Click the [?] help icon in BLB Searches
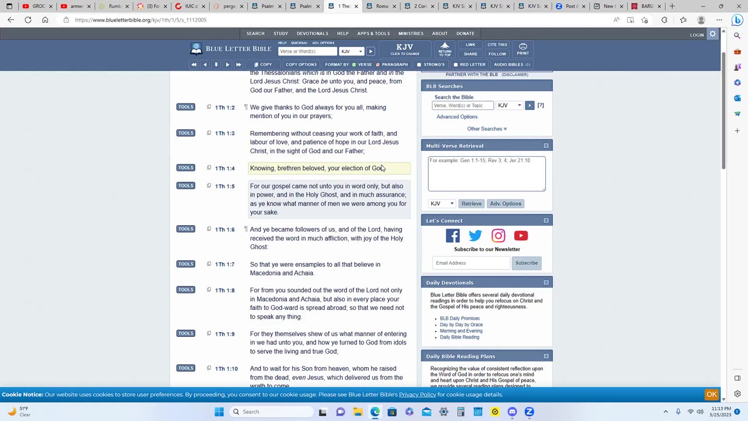This screenshot has width=748, height=421. pyautogui.click(x=541, y=105)
